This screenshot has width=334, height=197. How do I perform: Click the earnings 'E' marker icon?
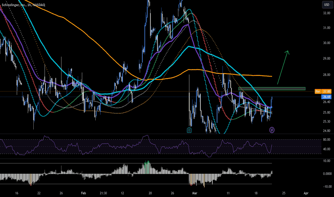pos(189,130)
